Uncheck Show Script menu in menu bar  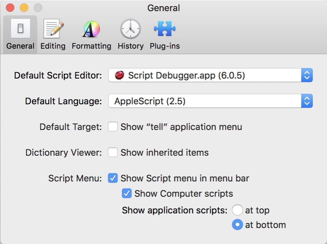113,178
